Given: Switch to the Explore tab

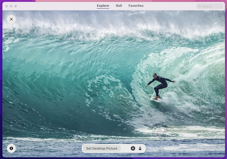Looking at the screenshot, I should click(x=103, y=6).
